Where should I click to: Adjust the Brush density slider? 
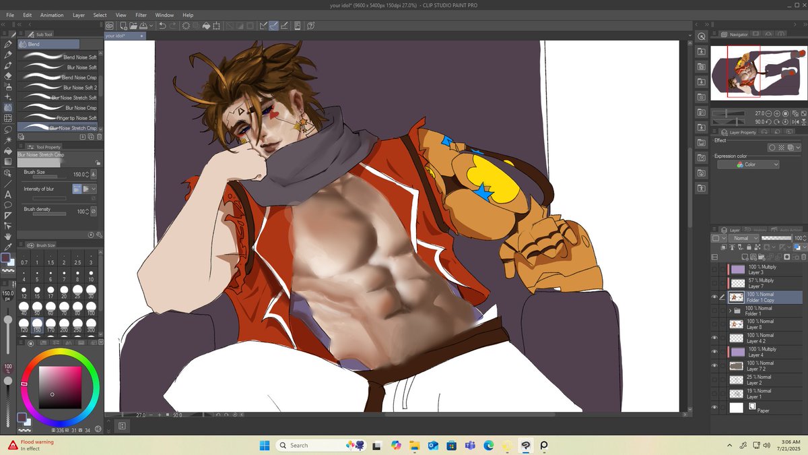click(50, 214)
